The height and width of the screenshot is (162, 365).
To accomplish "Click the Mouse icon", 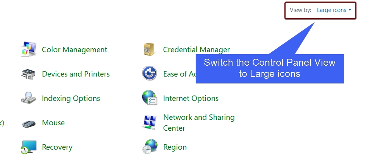I will [x=29, y=123].
